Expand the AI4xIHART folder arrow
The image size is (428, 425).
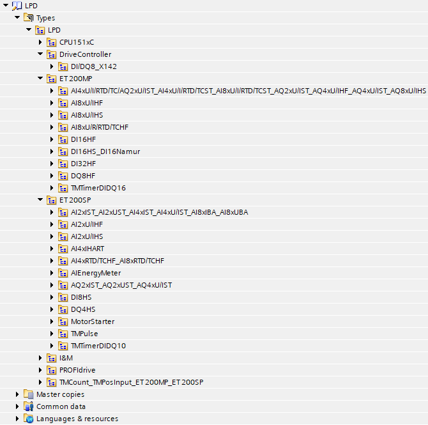[52, 249]
